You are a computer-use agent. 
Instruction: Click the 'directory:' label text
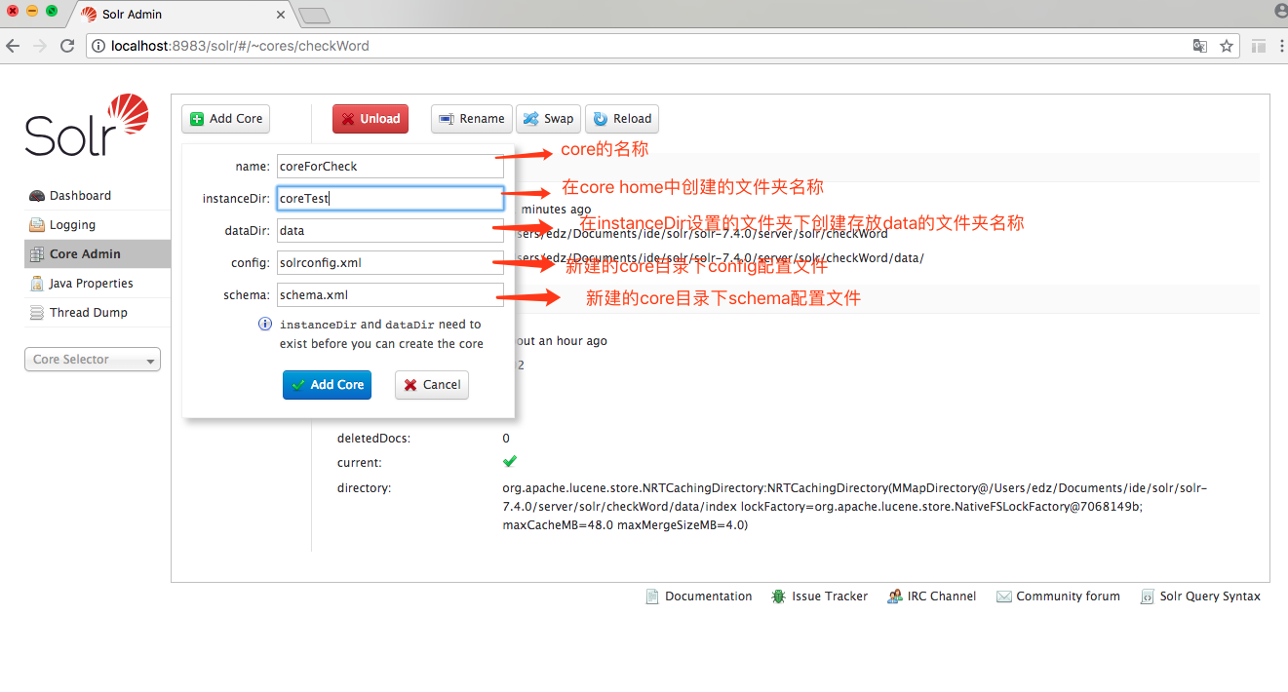point(364,487)
